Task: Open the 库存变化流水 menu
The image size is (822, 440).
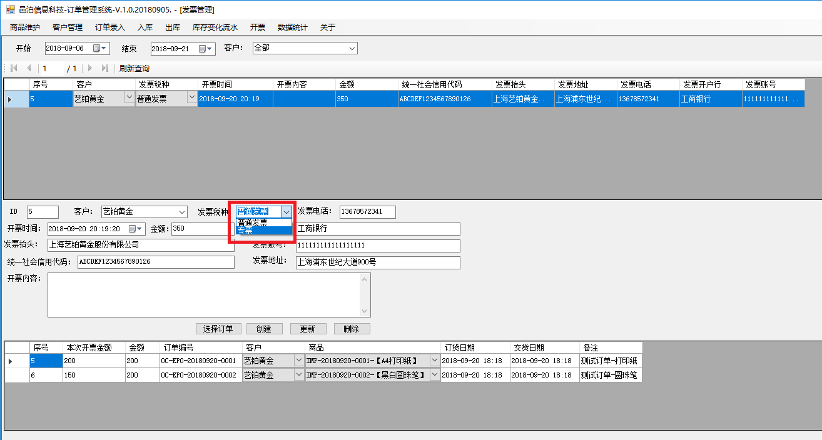Action: [215, 27]
